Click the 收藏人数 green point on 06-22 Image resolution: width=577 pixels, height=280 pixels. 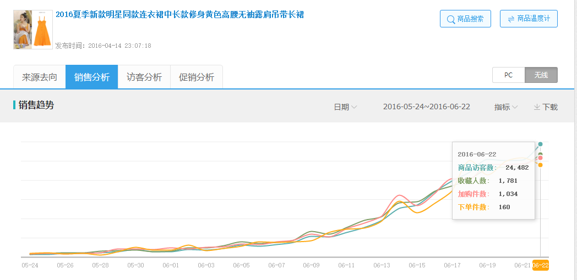coord(540,154)
